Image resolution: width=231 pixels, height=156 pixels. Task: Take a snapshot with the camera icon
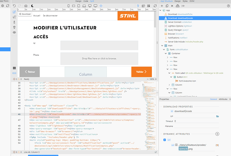click(x=26, y=6)
